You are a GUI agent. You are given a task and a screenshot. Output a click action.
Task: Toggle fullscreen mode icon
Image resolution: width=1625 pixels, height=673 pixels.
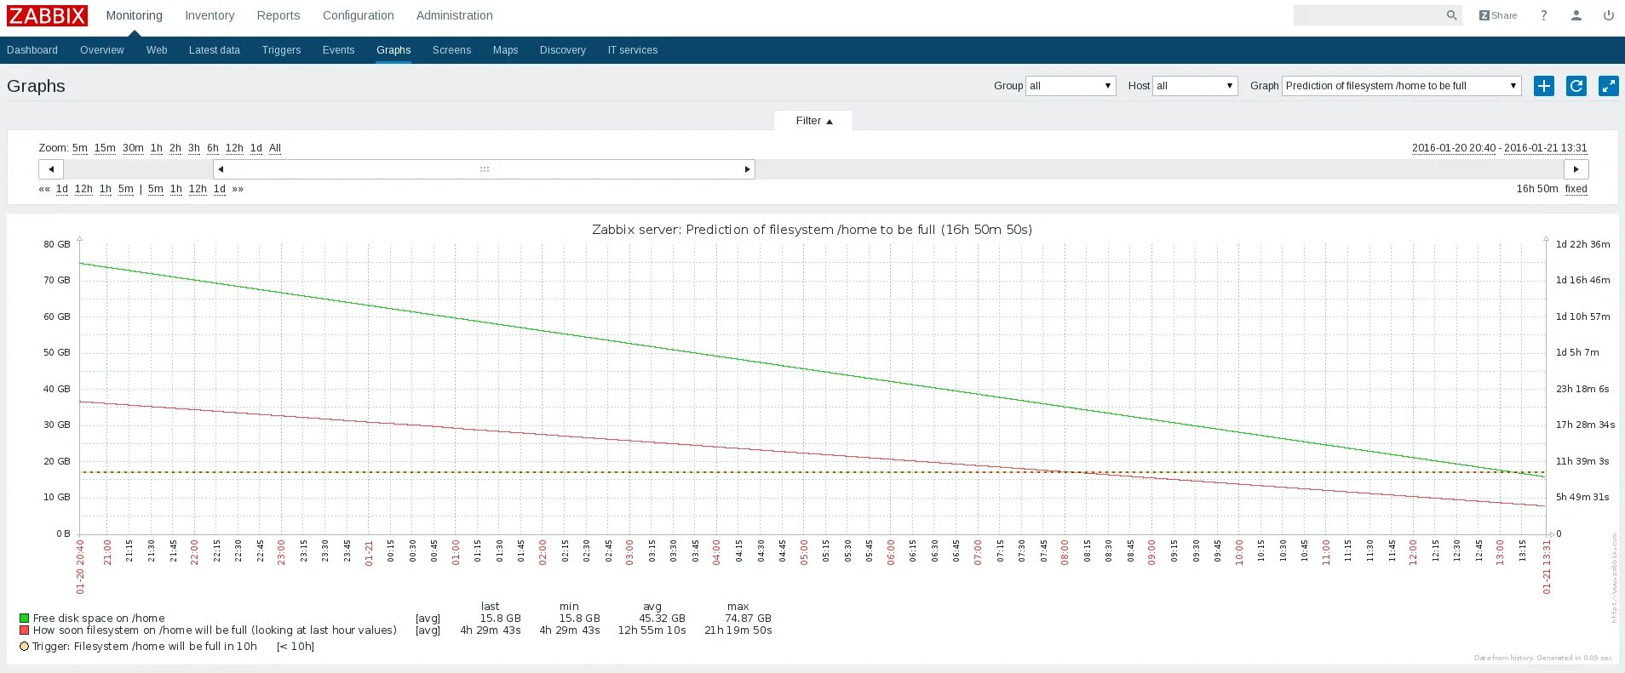(1609, 86)
